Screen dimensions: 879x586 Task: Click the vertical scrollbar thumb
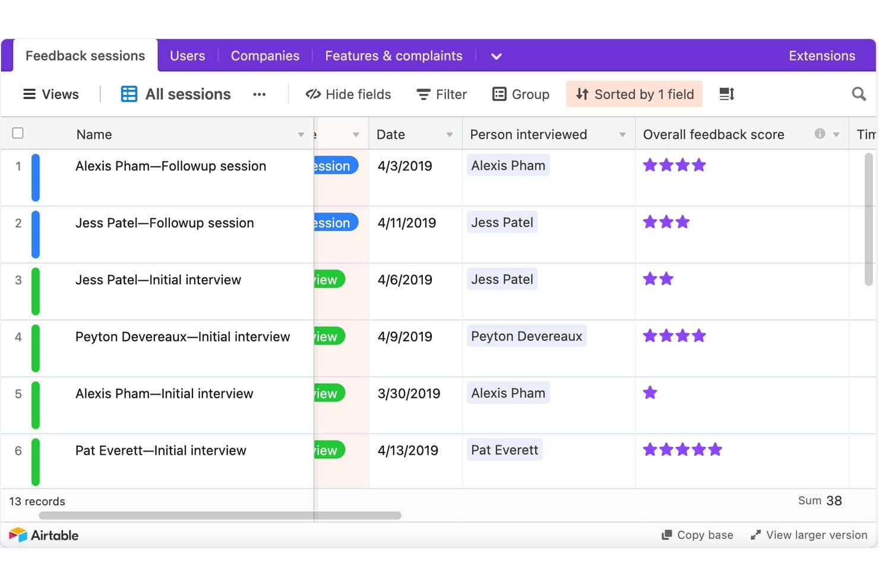point(868,220)
